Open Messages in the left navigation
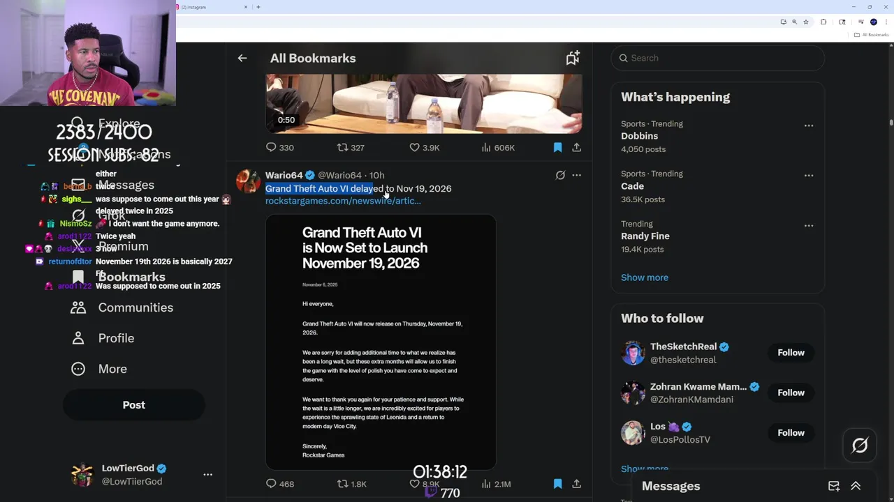894x502 pixels. 112,185
